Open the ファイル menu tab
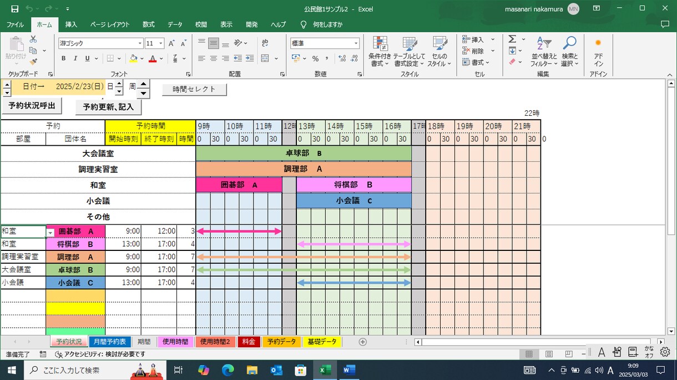This screenshot has width=677, height=380. tap(15, 24)
